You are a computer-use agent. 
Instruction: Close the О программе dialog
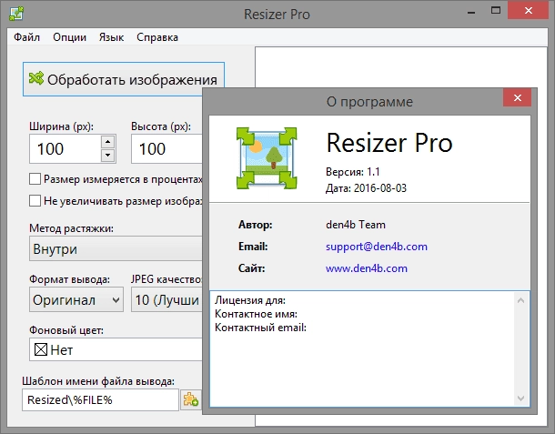point(517,97)
